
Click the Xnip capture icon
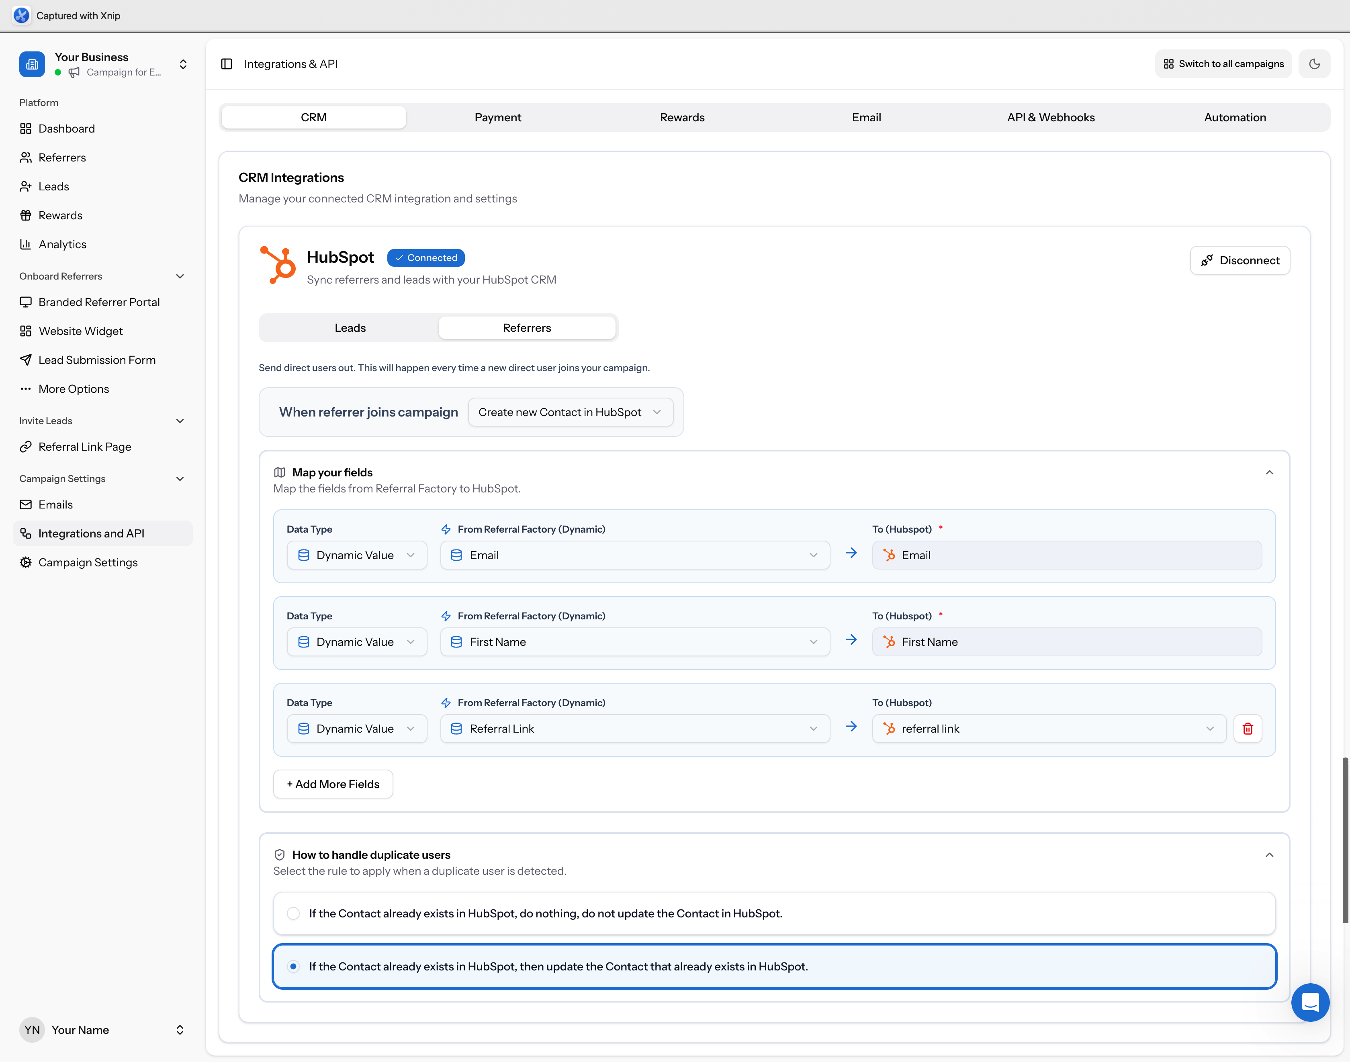[21, 15]
